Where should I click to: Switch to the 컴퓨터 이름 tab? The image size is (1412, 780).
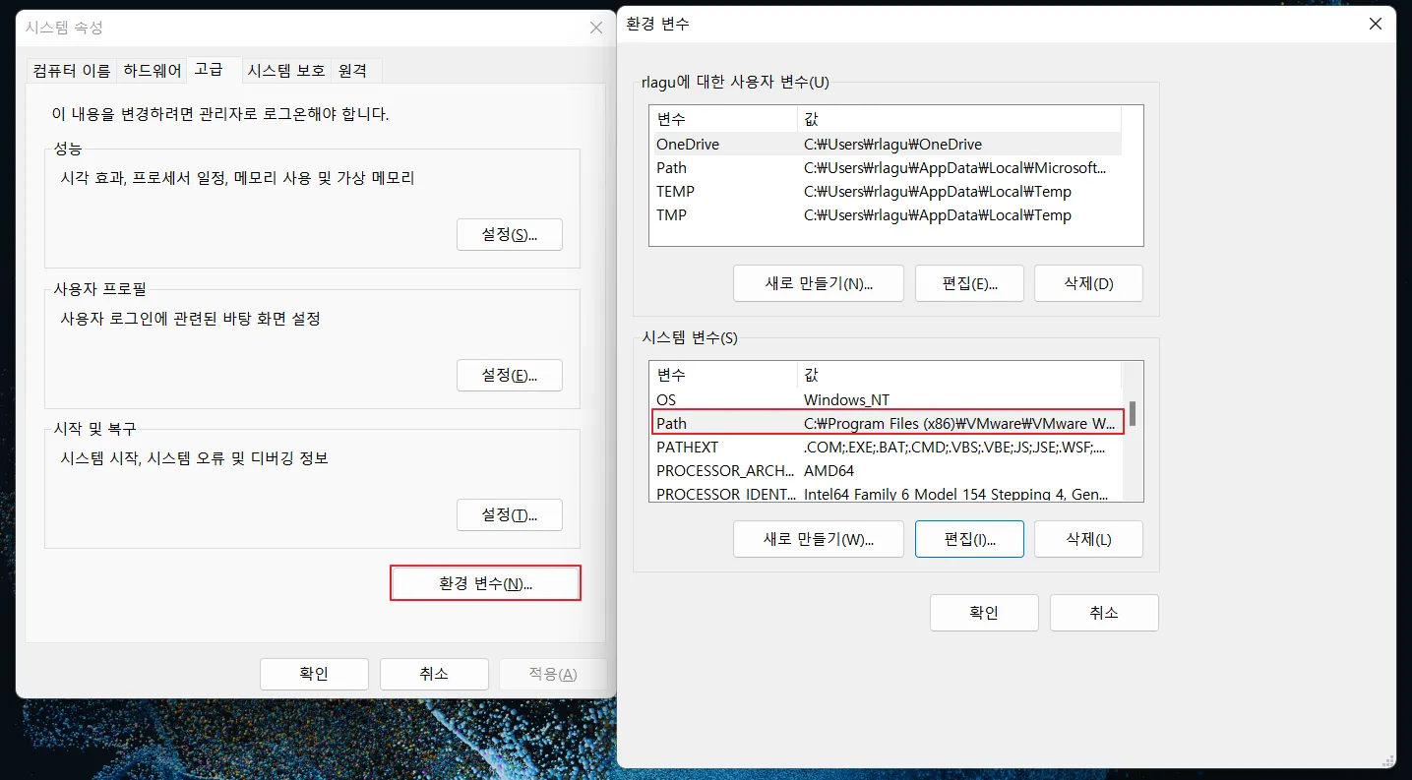(x=71, y=71)
